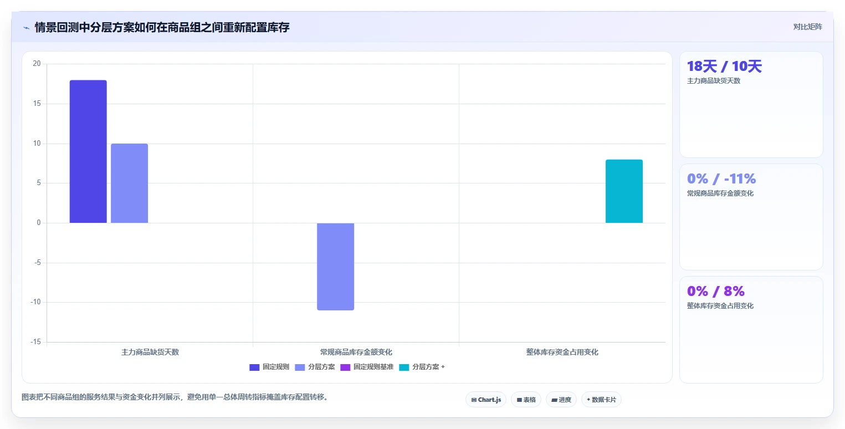Click the 主力商品缺货天数 axis label
Screen dimensions: 845x429
pyautogui.click(x=150, y=352)
